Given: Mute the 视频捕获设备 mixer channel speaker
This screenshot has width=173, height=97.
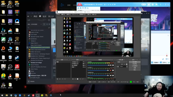Looking at the screenshot, I should 111,75.
